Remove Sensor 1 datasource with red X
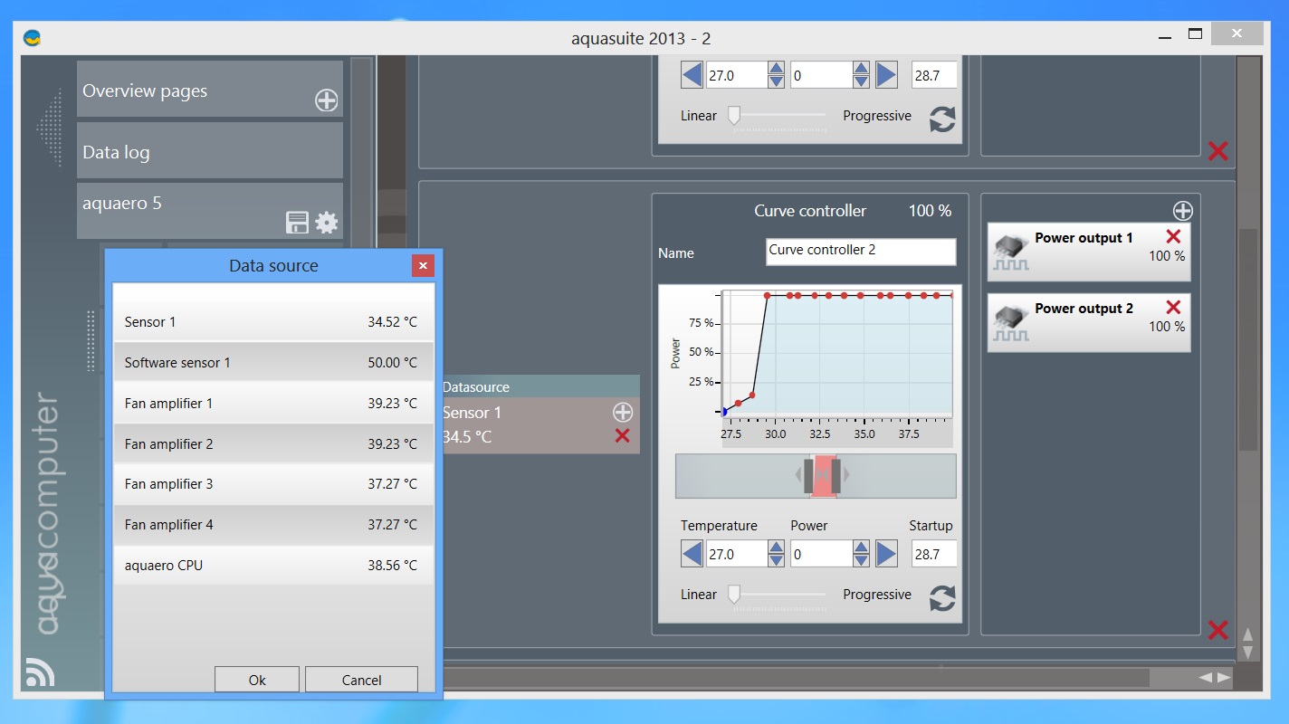 coord(622,436)
